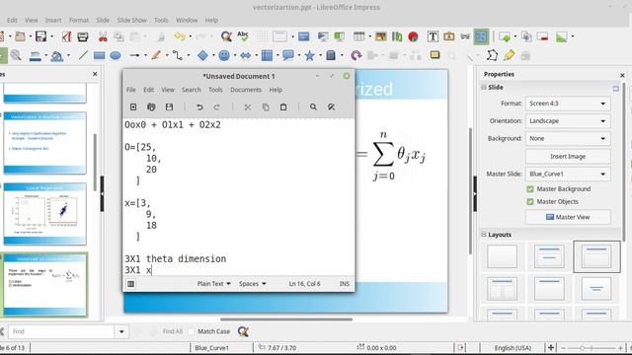Toggle the Master Objects checkbox
Viewport: 632px width, 355px height.
click(530, 201)
